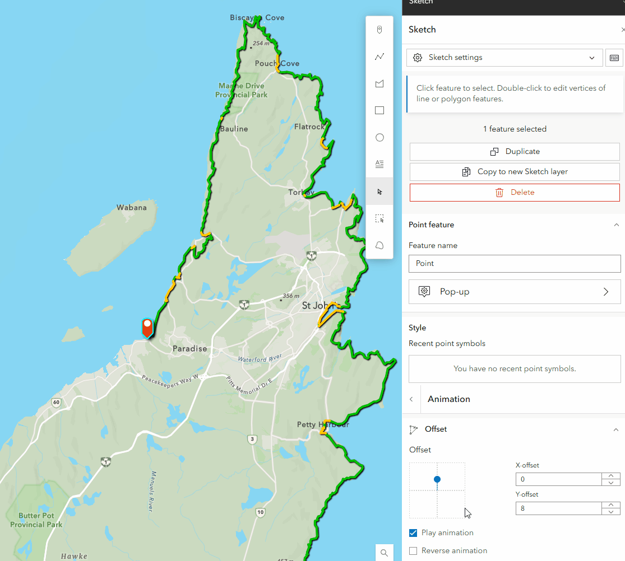625x561 pixels.
Task: Open the Pop-up configuration item
Action: (515, 292)
